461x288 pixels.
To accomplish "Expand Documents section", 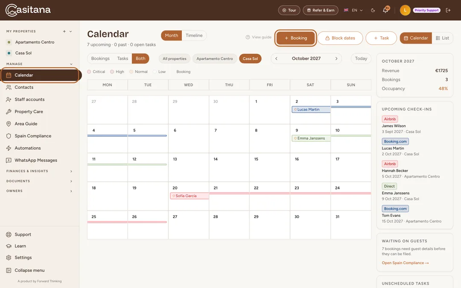I will coord(39,181).
